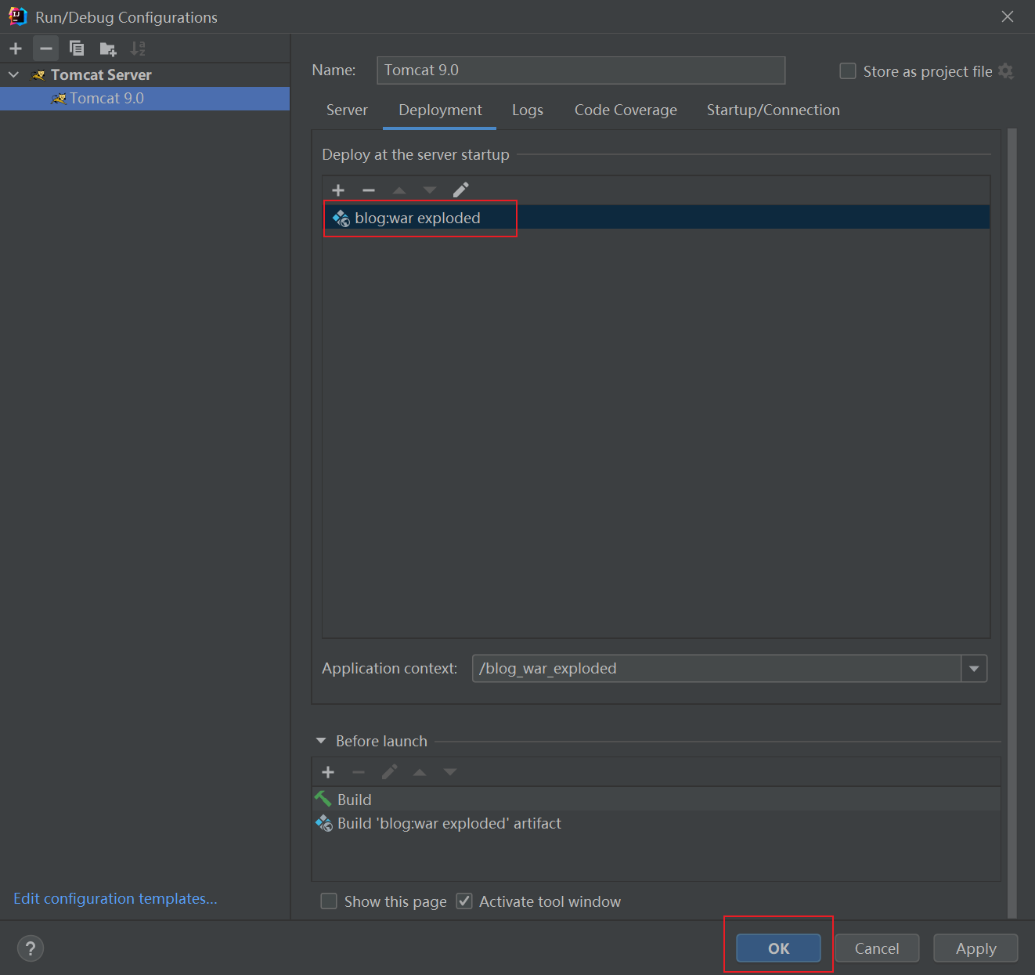Screen dimensions: 1035x975
Task: Create a new configuration folder
Action: (x=108, y=49)
